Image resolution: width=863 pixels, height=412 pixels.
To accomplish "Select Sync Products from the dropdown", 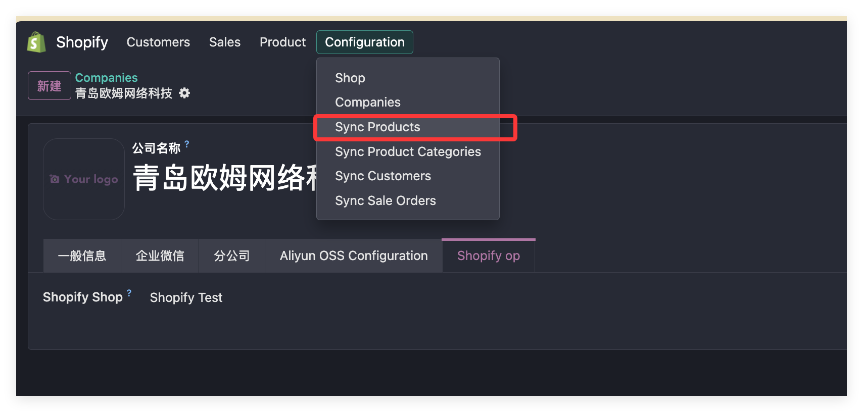I will pyautogui.click(x=378, y=127).
